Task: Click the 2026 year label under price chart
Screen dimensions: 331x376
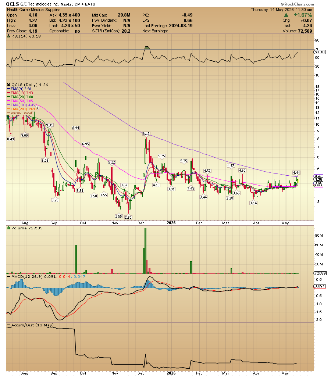Action: click(171, 223)
